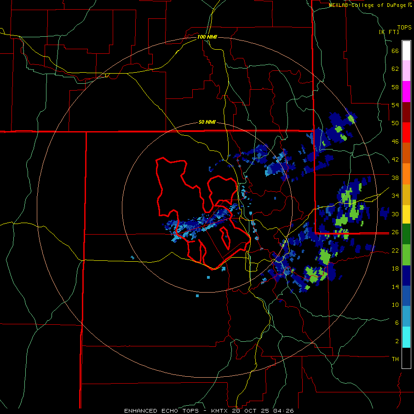The image size is (414, 414).
Task: Click the 'TH' threshold label
Action: (395, 359)
